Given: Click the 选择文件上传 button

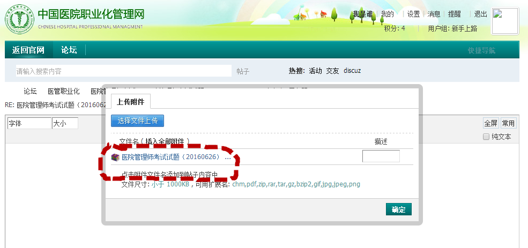Looking at the screenshot, I should pos(137,121).
